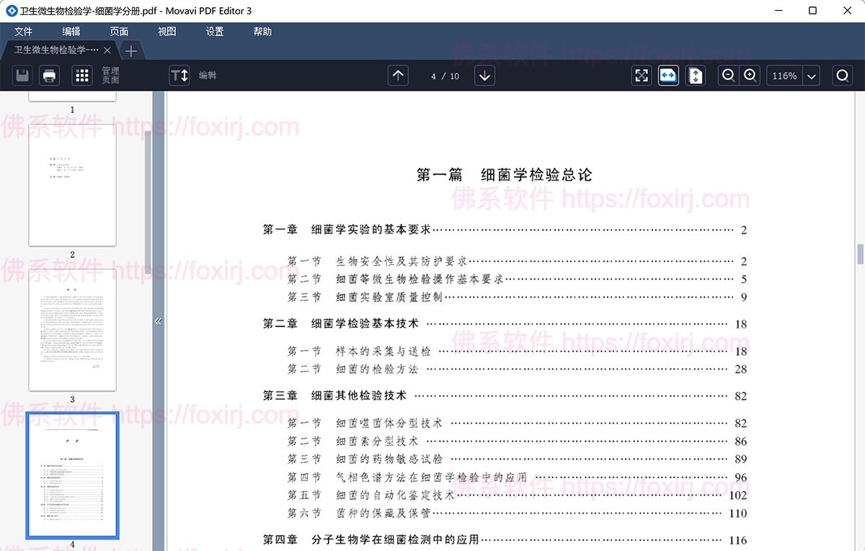This screenshot has height=551, width=865.
Task: Select the 编辑 text edit tool
Action: click(x=179, y=75)
